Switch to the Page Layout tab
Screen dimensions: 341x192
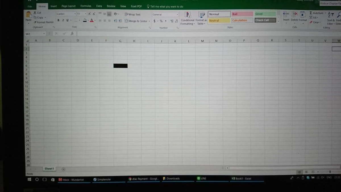click(68, 6)
